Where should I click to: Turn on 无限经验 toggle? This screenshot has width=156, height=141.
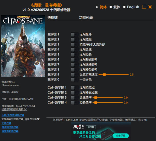point(74,54)
